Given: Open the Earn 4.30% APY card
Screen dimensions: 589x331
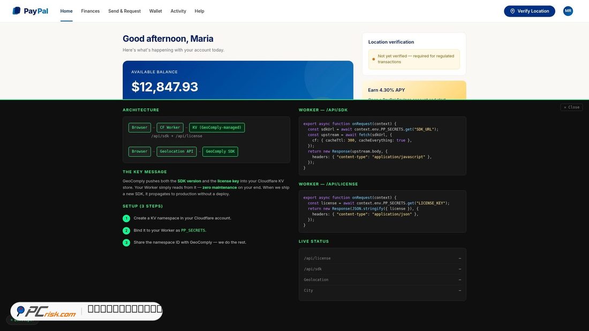Looking at the screenshot, I should (x=414, y=90).
